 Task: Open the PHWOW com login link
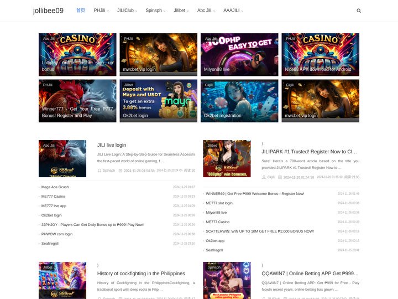pos(56,234)
